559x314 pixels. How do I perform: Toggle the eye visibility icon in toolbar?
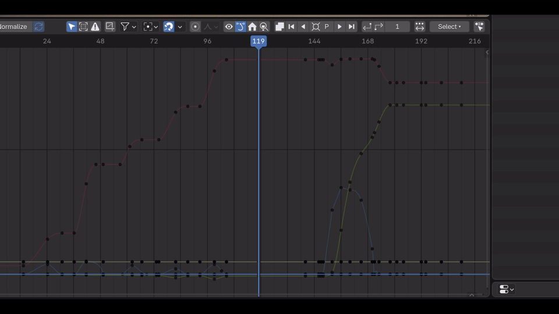pos(228,27)
